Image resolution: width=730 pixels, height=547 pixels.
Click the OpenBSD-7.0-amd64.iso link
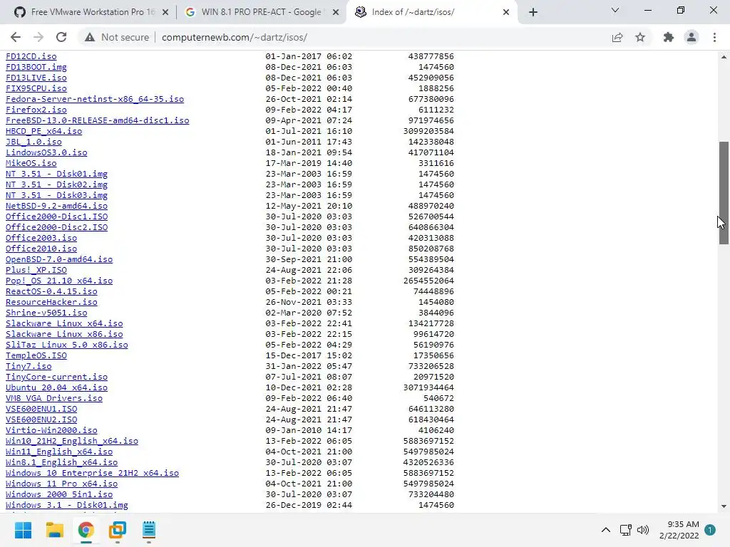click(x=59, y=259)
